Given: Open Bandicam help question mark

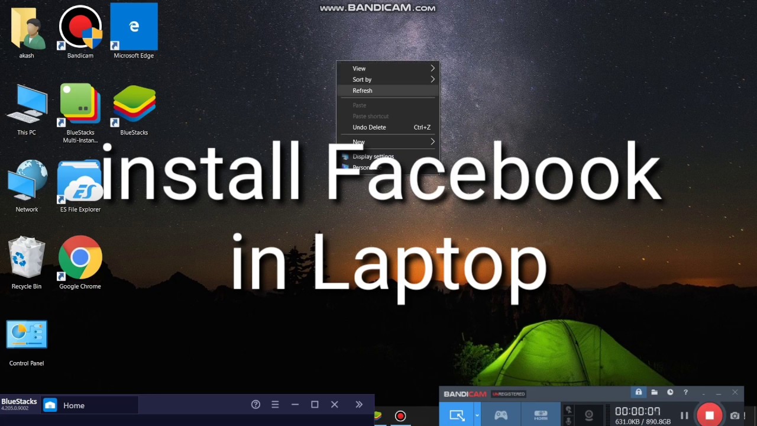Looking at the screenshot, I should (685, 392).
